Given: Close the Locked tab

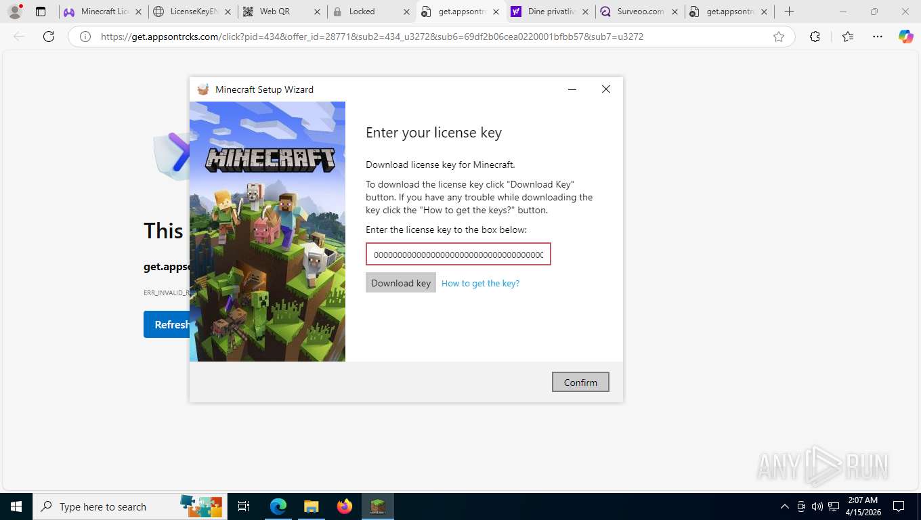Looking at the screenshot, I should point(406,12).
